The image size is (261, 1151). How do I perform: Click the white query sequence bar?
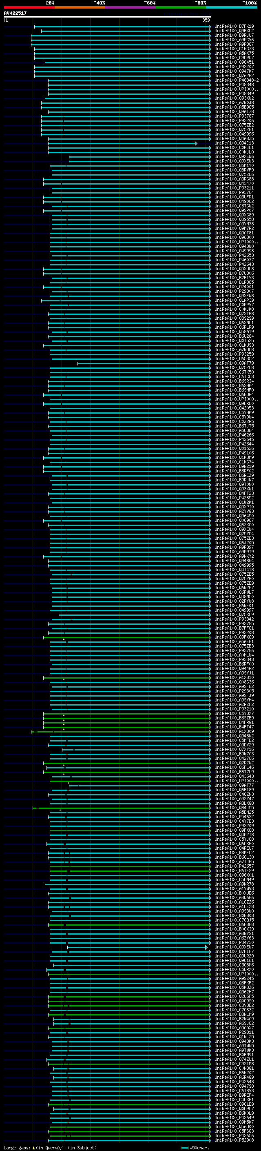[107, 17]
